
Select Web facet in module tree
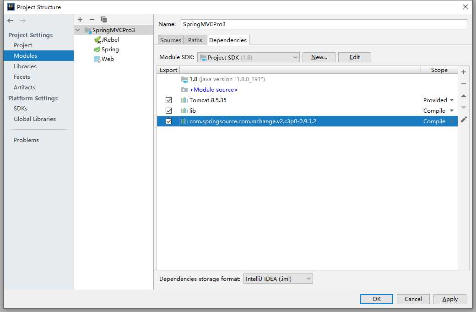click(108, 59)
